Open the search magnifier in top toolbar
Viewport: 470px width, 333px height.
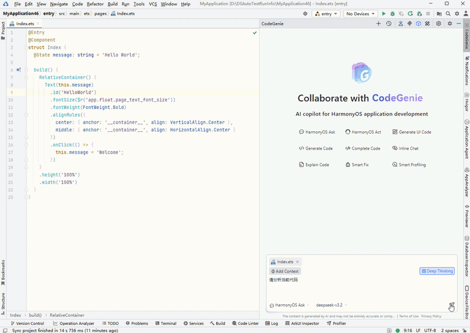pos(448,13)
